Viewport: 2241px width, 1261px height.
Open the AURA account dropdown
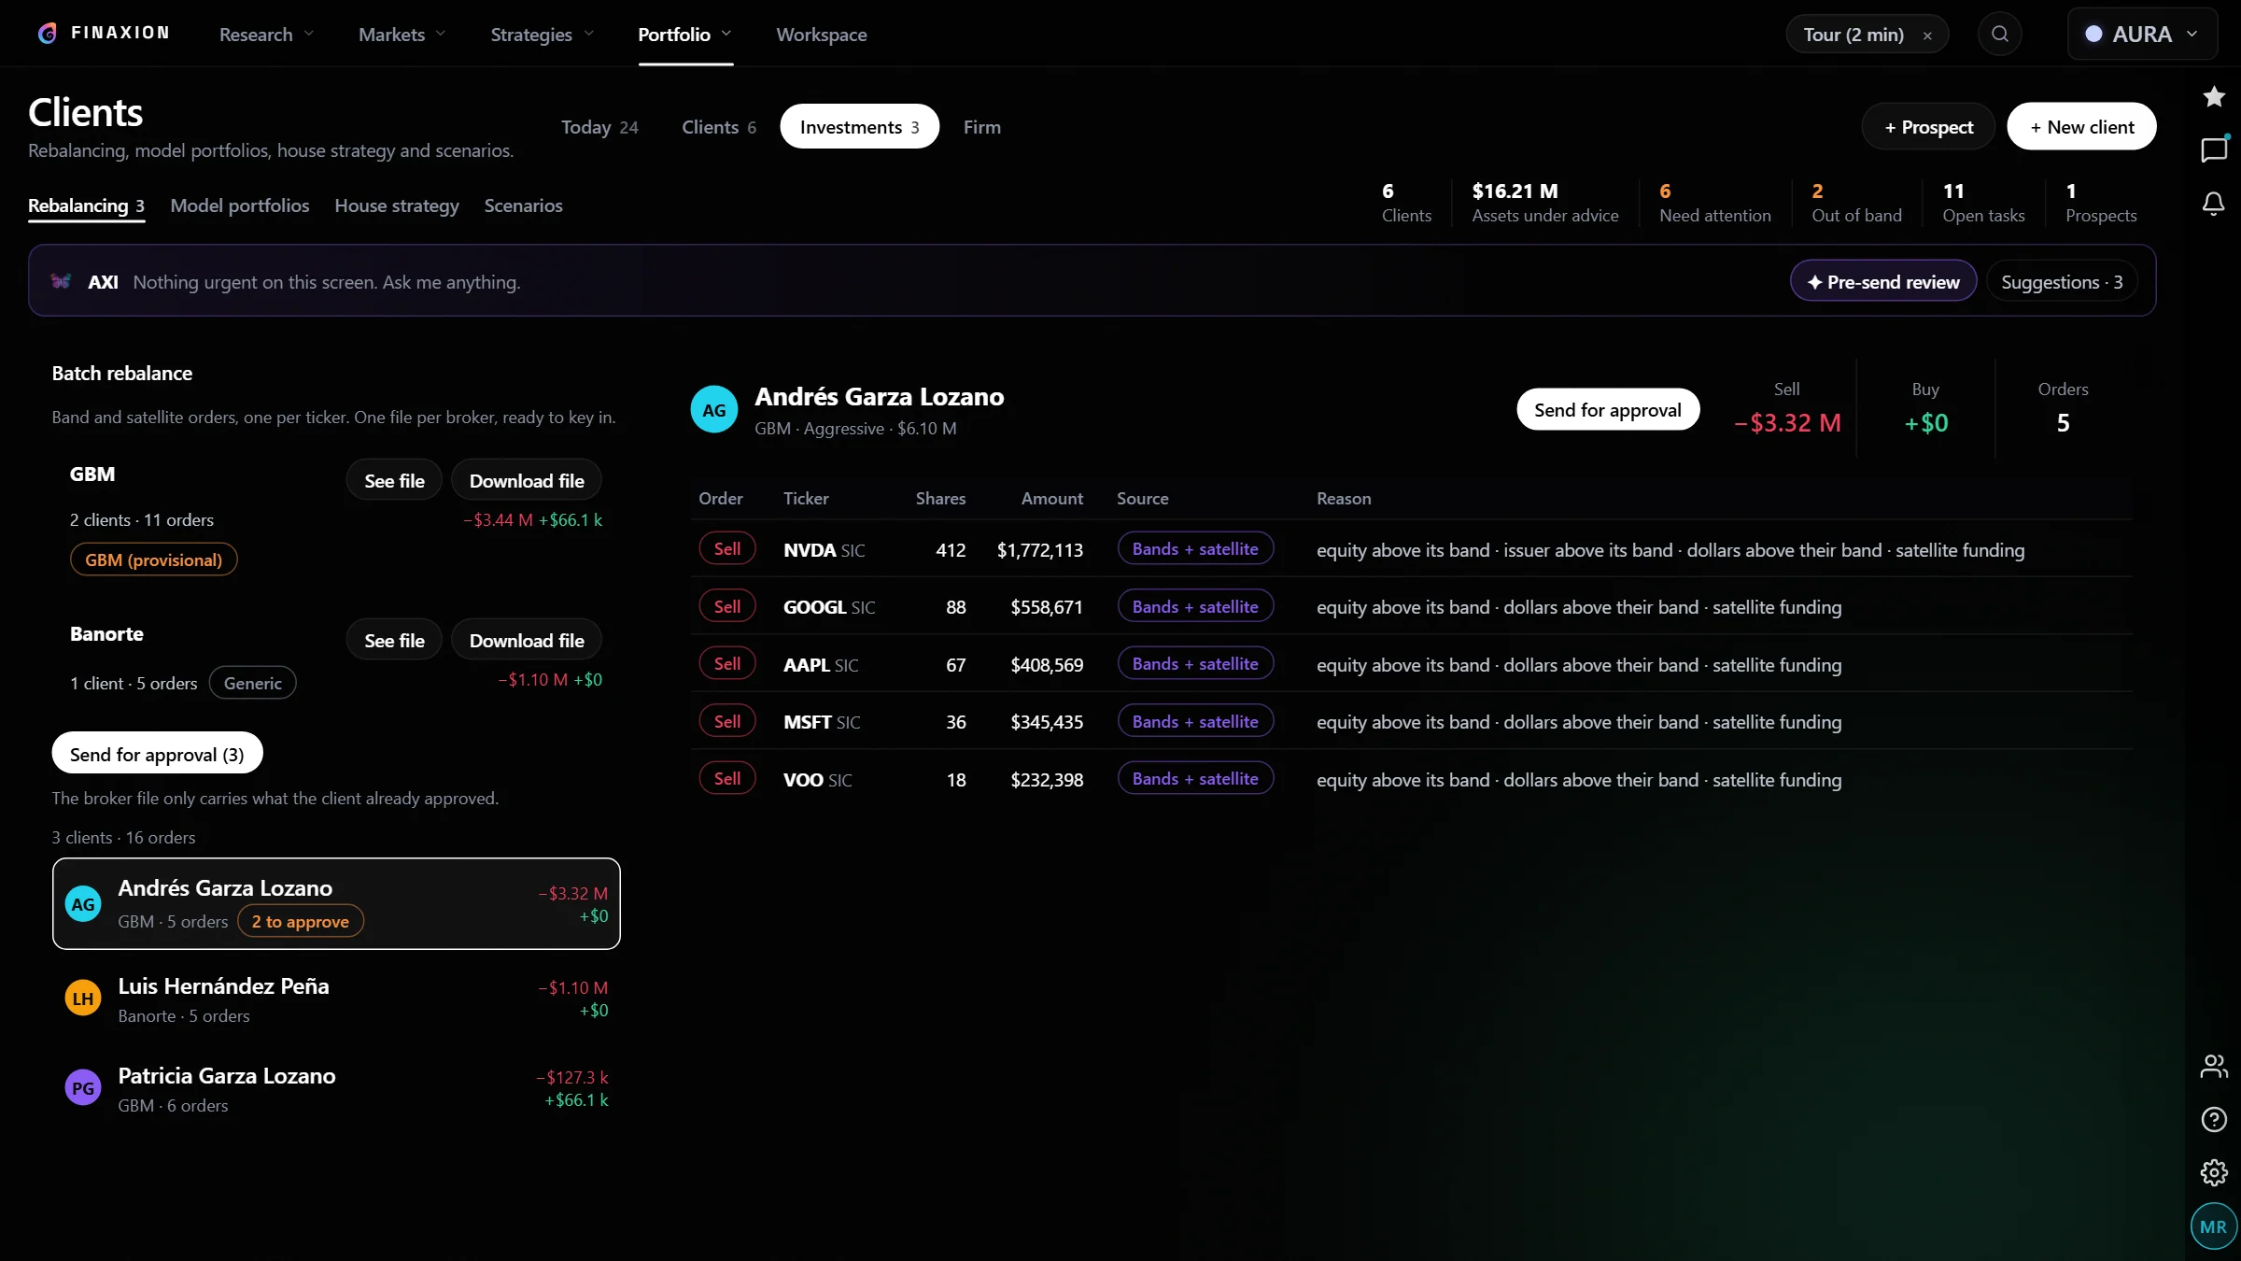[2143, 35]
